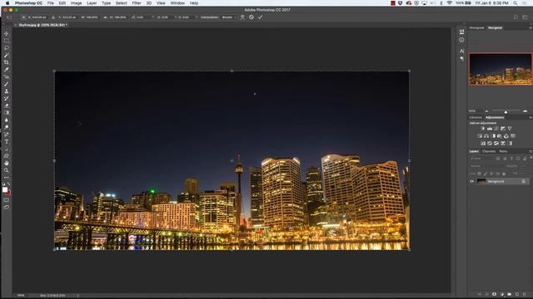Open the Photoshop CC menu
Screen dimensions: 533x299
[x=28, y=3]
